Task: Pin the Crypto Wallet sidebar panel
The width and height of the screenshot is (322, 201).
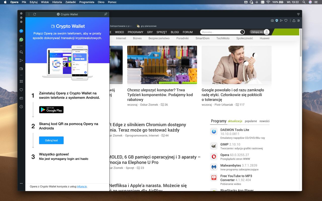Action: (x=106, y=14)
